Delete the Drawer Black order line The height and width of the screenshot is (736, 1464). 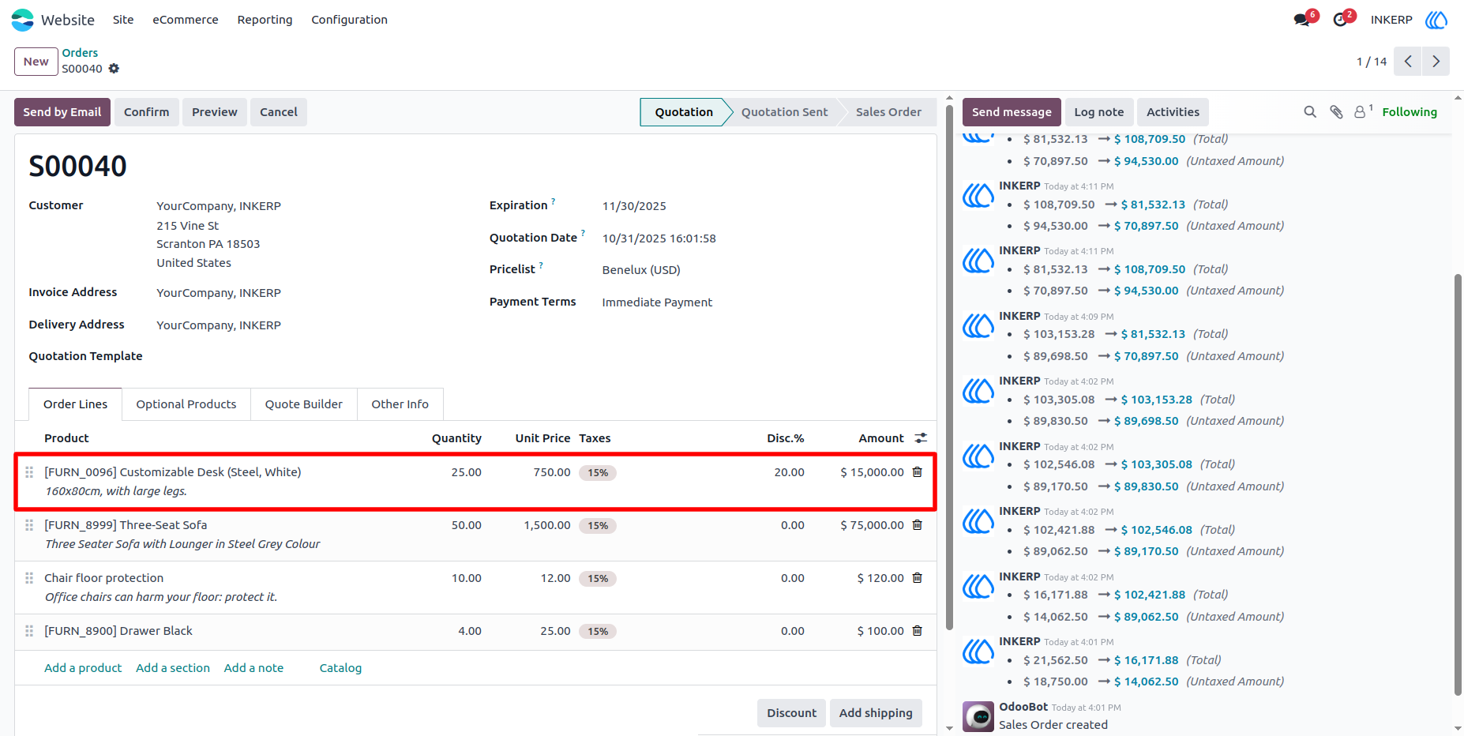(918, 631)
